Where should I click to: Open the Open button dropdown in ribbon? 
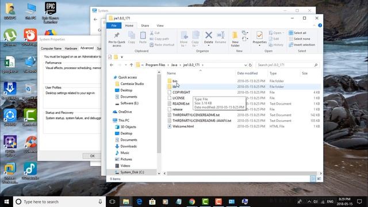pyautogui.click(x=283, y=33)
